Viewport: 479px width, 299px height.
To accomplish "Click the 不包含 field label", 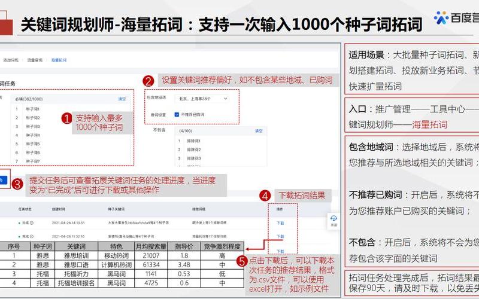I will click(x=159, y=130).
